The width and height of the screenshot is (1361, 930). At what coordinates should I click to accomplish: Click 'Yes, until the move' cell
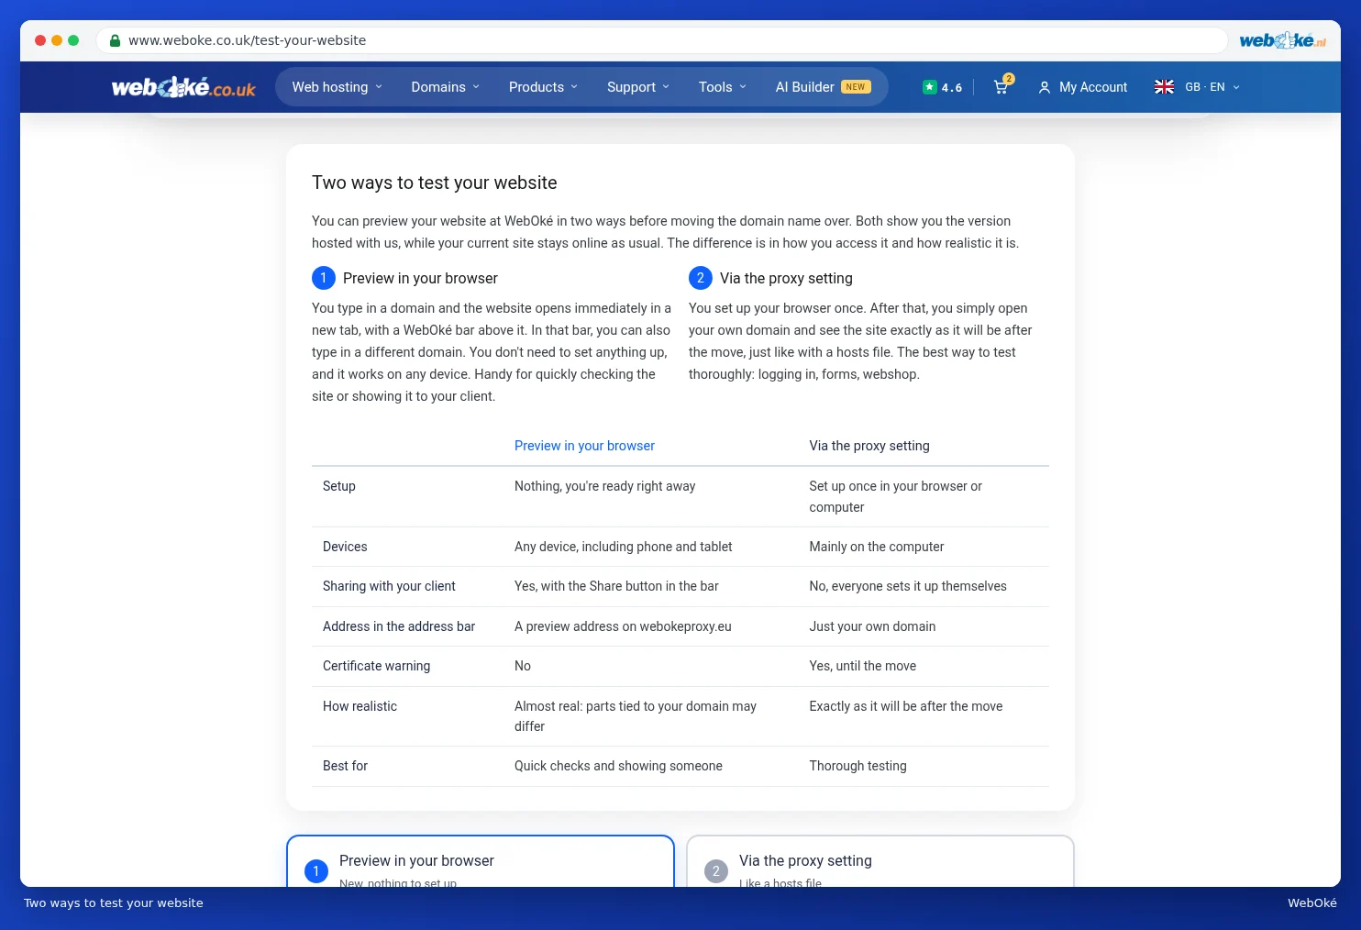coord(863,666)
